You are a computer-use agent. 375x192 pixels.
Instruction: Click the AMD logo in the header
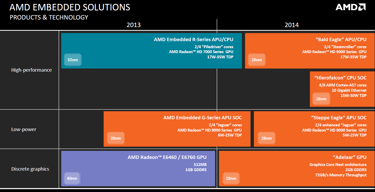(350, 7)
